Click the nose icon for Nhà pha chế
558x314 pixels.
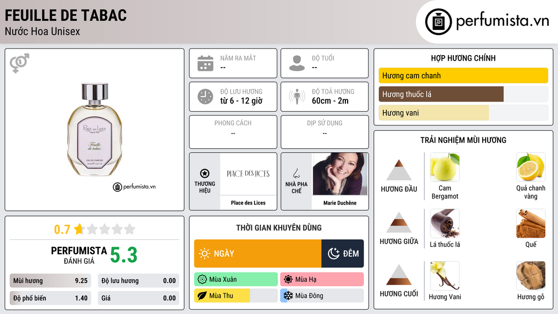(296, 173)
